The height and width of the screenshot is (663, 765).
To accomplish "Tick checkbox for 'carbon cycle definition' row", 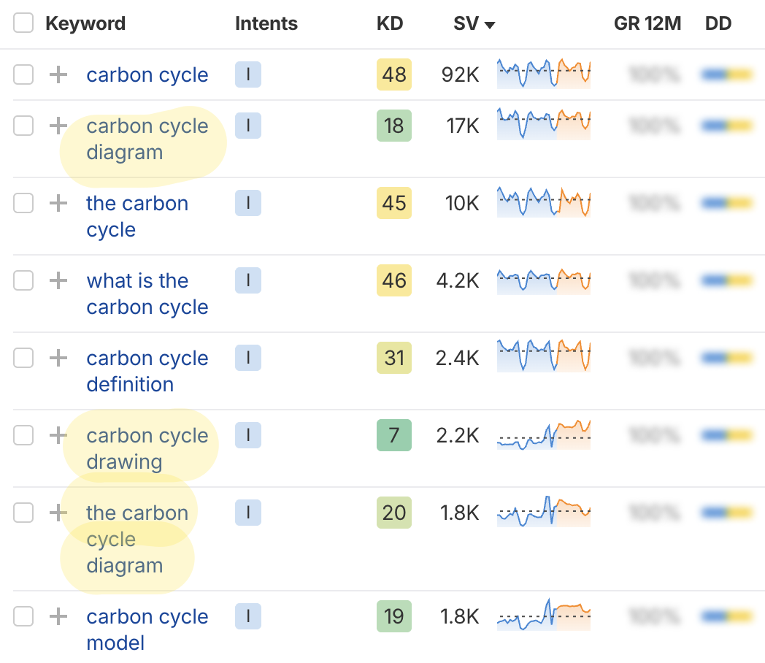I will pos(23,358).
